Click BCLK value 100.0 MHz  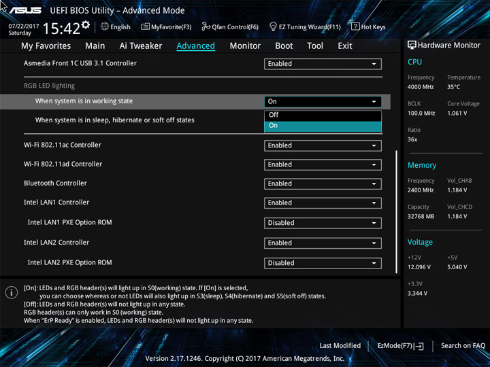tap(421, 113)
